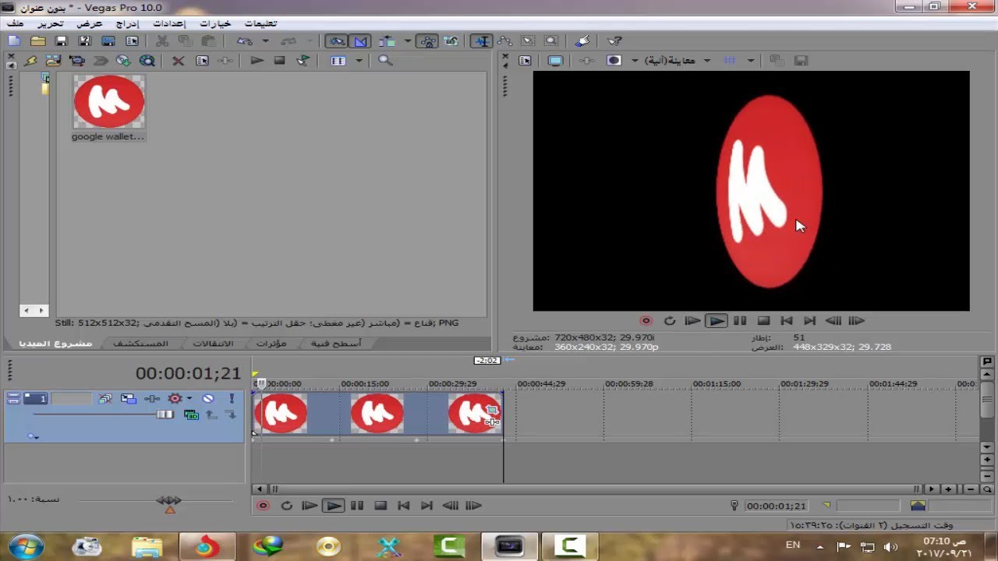Solo video track 1 with exclamation icon
Screen dimensions: 998x561
point(232,399)
